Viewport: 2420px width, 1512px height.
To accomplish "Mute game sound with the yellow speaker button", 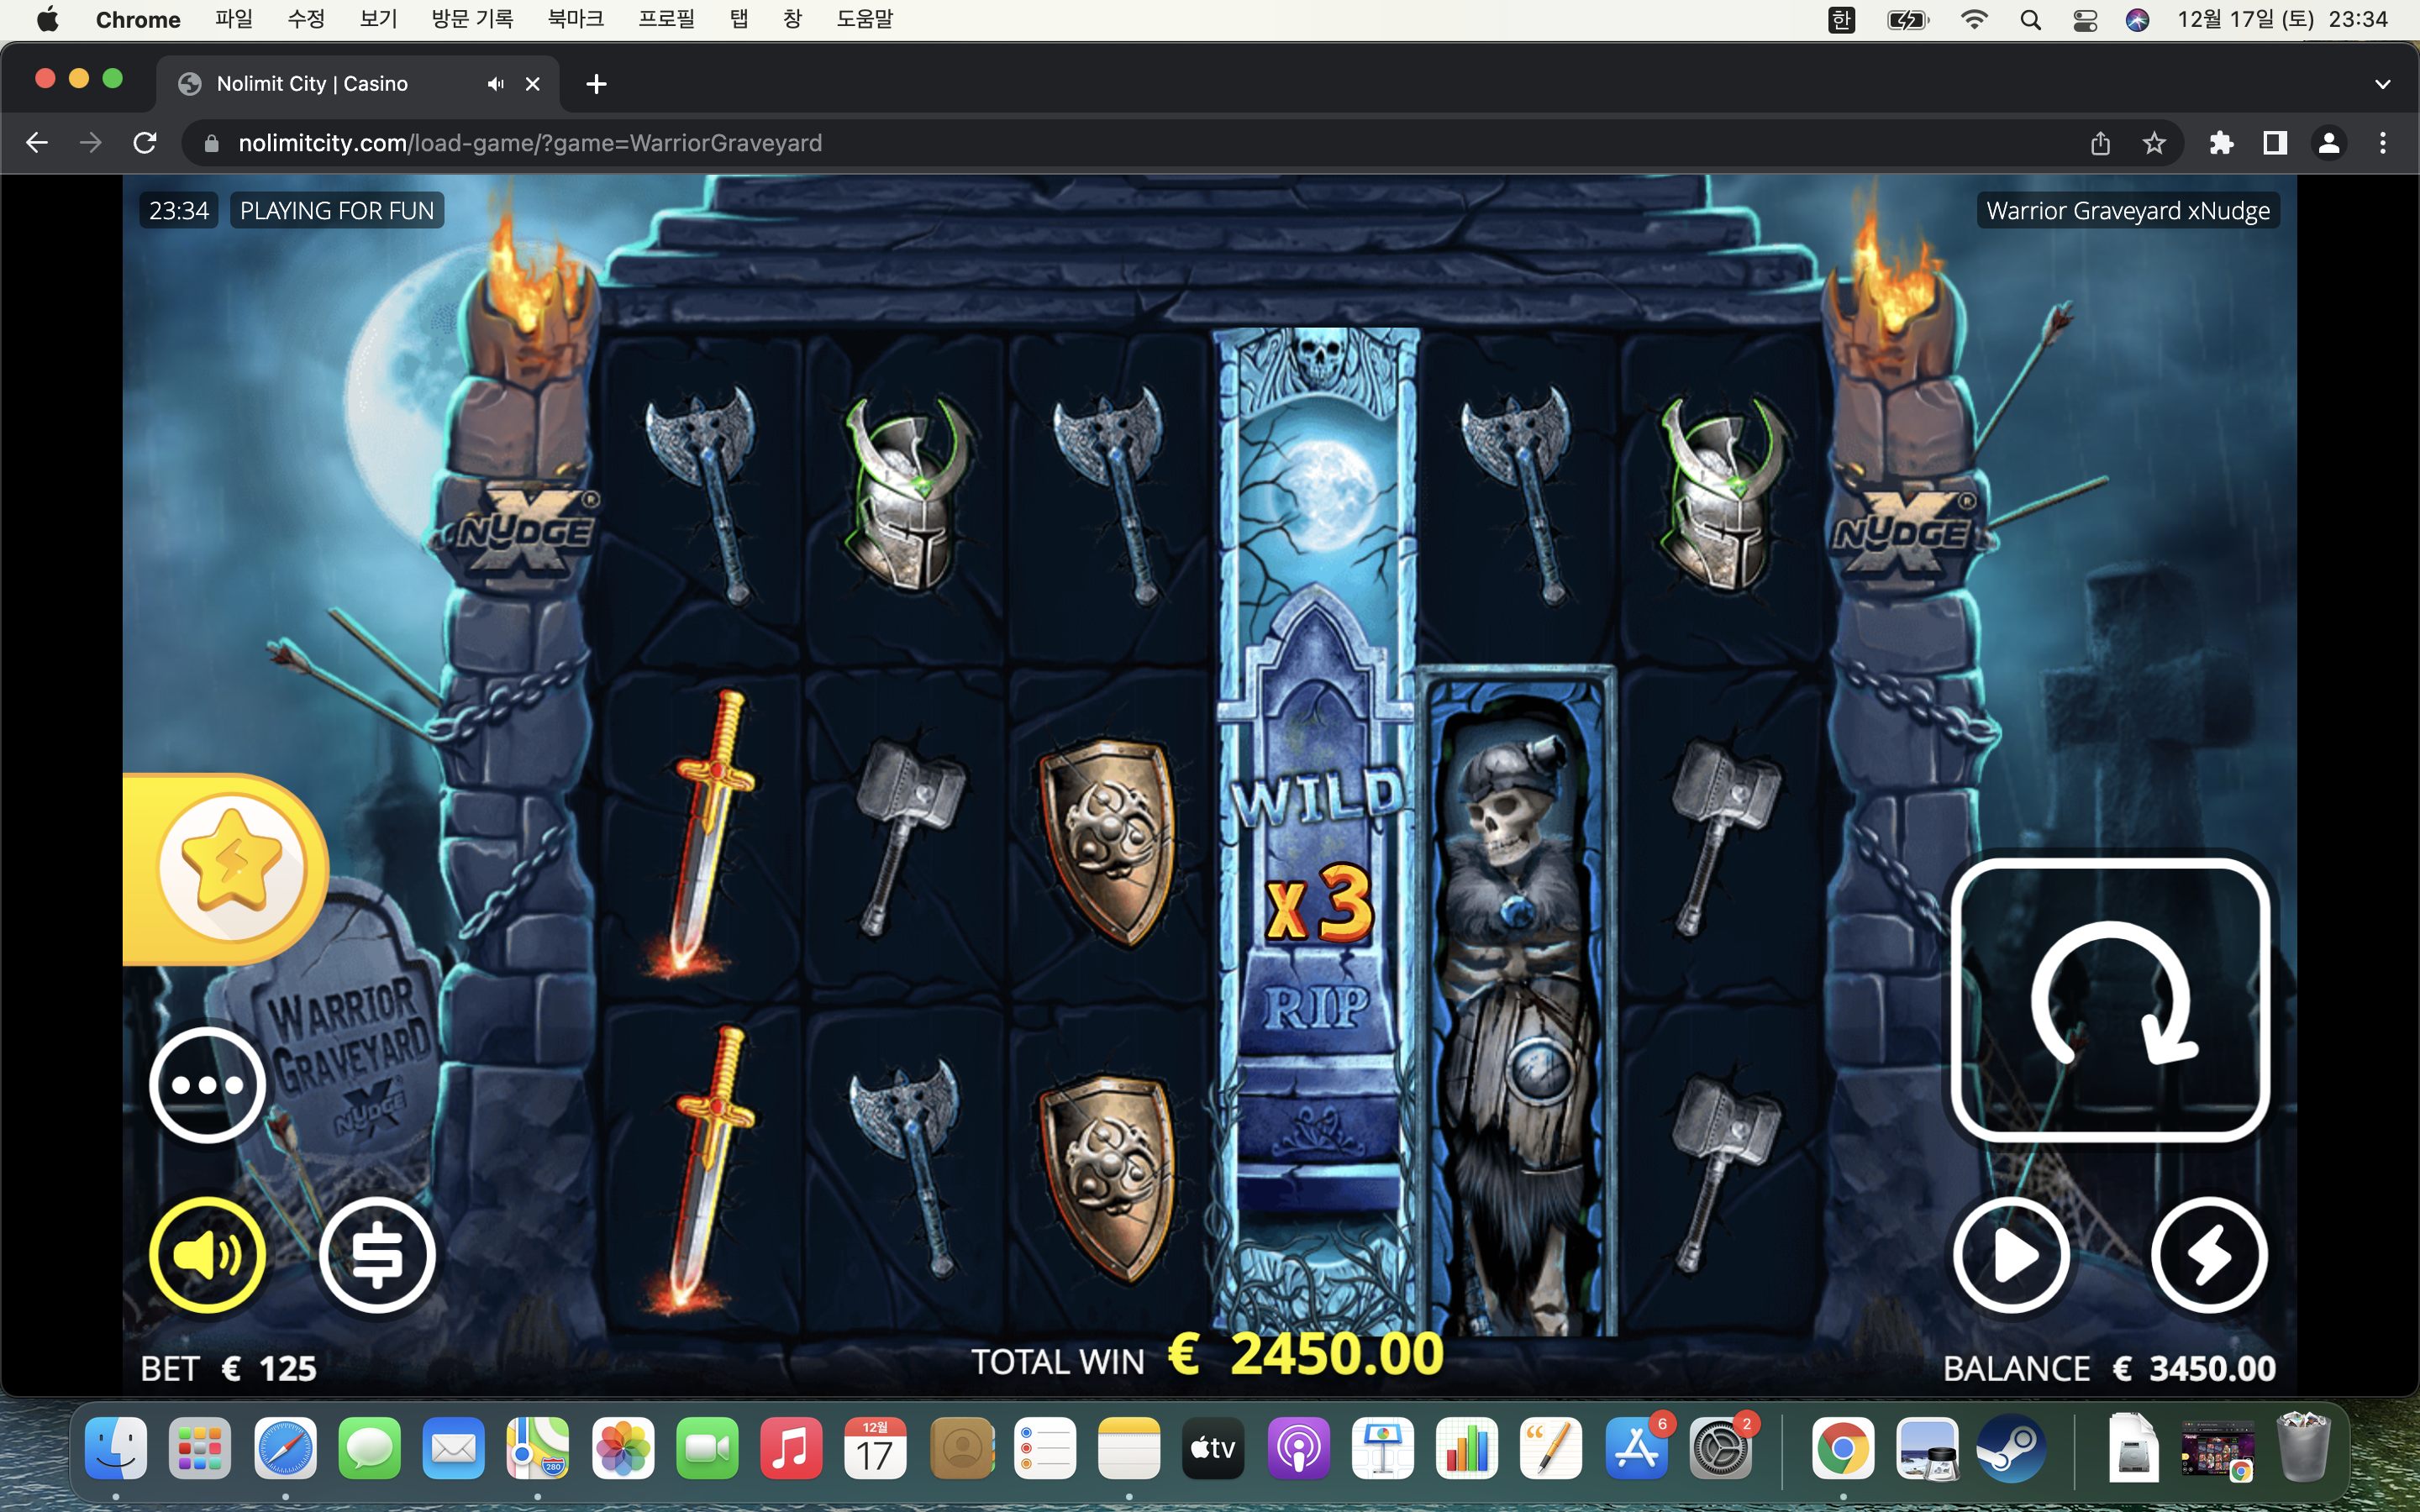I will [x=207, y=1255].
